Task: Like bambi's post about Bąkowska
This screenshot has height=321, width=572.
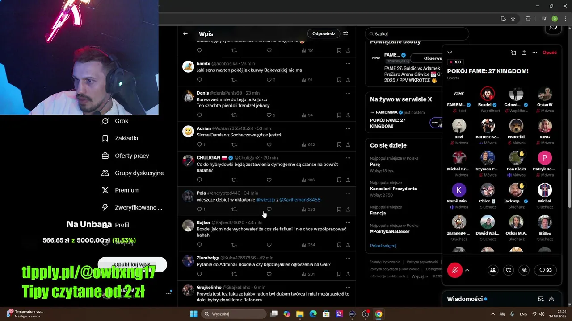Action: pyautogui.click(x=269, y=80)
